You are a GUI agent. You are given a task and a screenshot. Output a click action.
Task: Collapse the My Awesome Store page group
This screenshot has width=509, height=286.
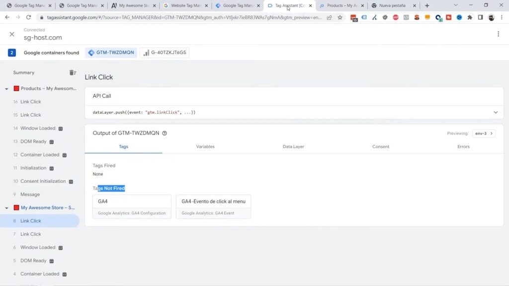[x=6, y=208]
